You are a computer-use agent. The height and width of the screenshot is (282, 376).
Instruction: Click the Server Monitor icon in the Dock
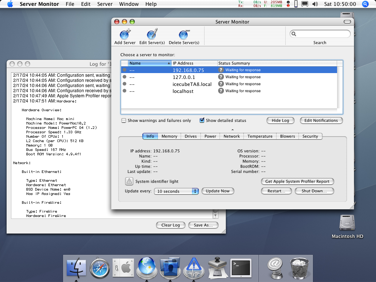194,268
